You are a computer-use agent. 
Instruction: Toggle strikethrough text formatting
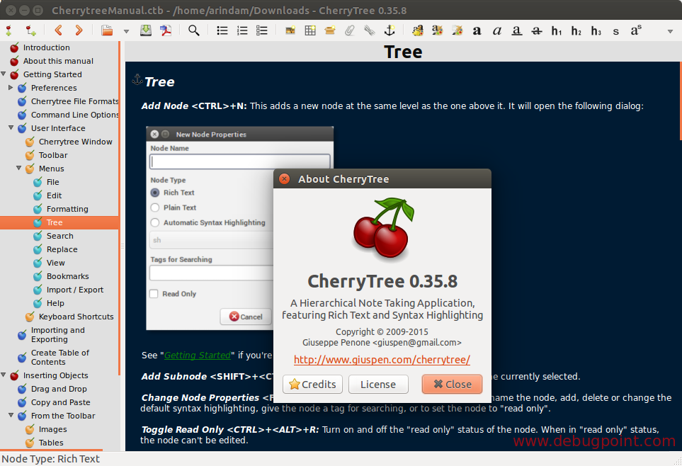coord(536,31)
